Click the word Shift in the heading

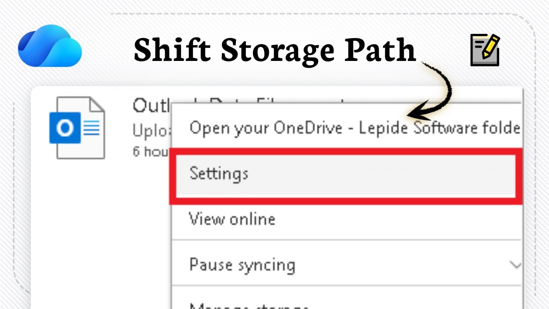(172, 50)
